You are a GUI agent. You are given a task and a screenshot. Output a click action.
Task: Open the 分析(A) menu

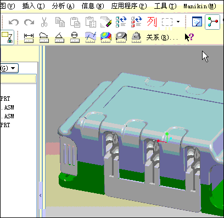tap(63, 6)
